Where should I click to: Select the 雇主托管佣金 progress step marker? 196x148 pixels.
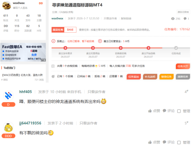pos(93,48)
